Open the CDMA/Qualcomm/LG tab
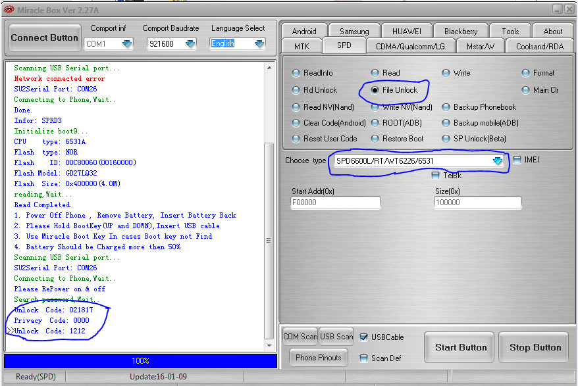 point(410,47)
